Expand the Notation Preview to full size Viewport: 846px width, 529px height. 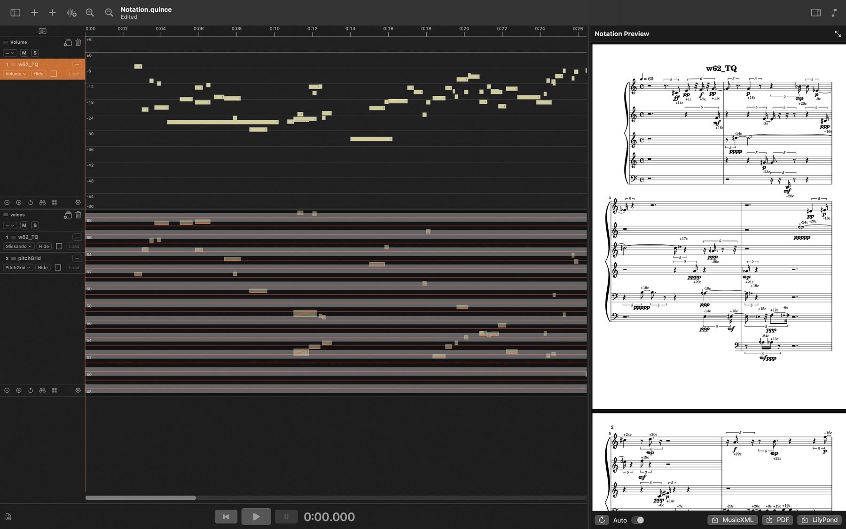pos(838,34)
